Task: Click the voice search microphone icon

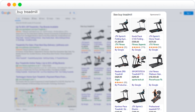Action: (x=70, y=13)
